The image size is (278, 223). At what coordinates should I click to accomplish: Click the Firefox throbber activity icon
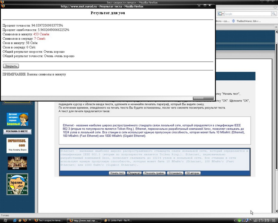(x=275, y=7)
